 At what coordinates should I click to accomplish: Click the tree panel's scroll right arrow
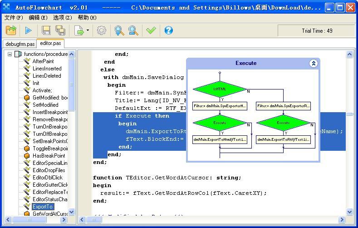point(64,220)
